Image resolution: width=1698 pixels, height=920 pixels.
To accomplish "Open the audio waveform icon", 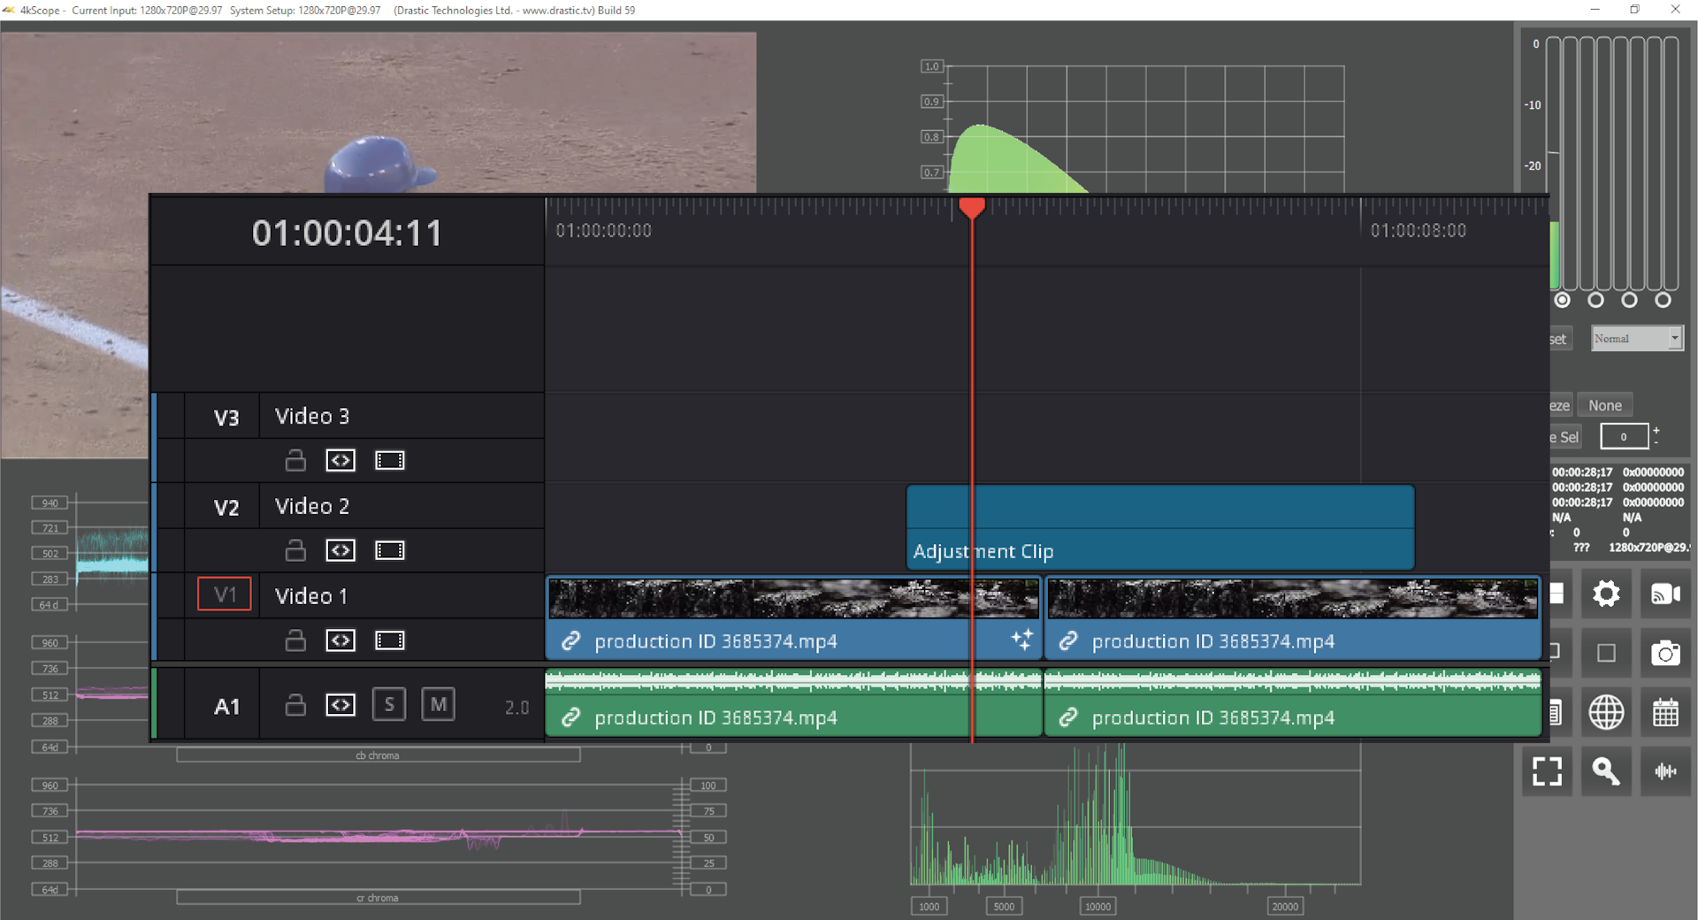I will 1665,771.
